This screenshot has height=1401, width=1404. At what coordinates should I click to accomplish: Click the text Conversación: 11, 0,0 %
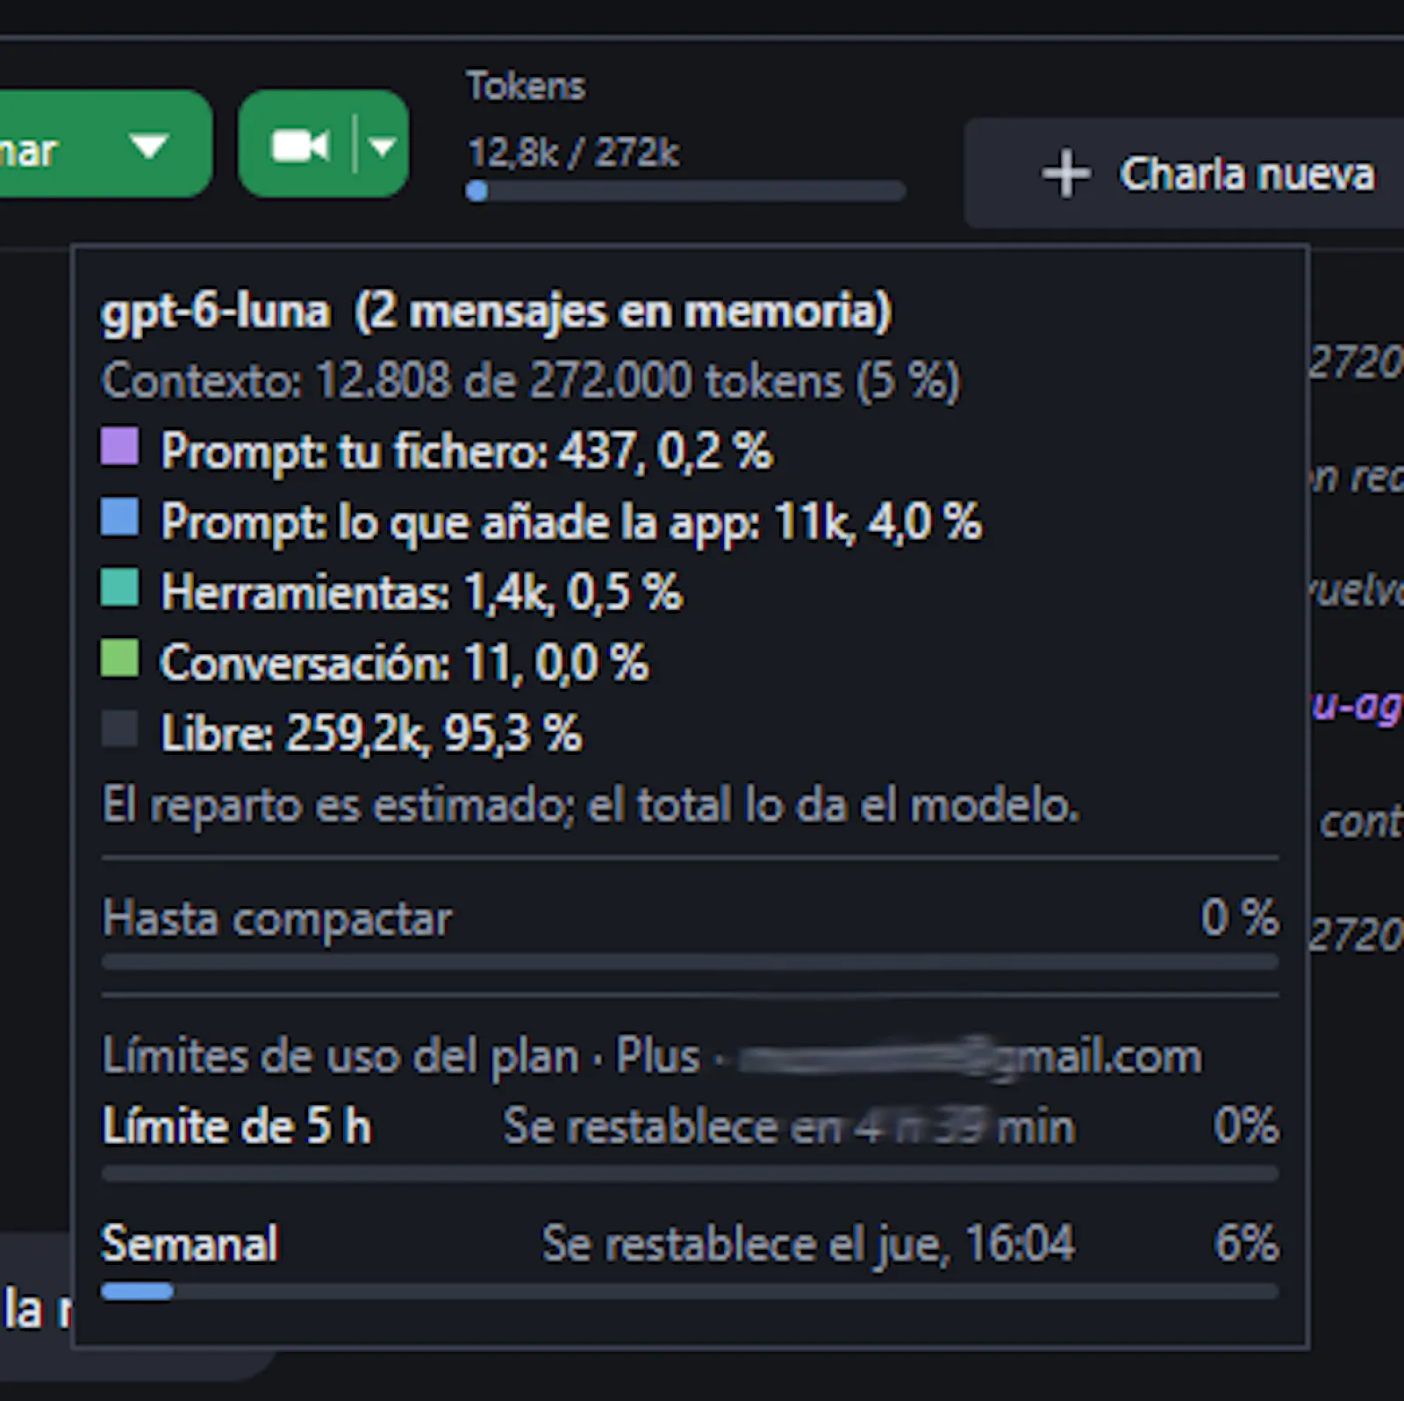tap(405, 663)
